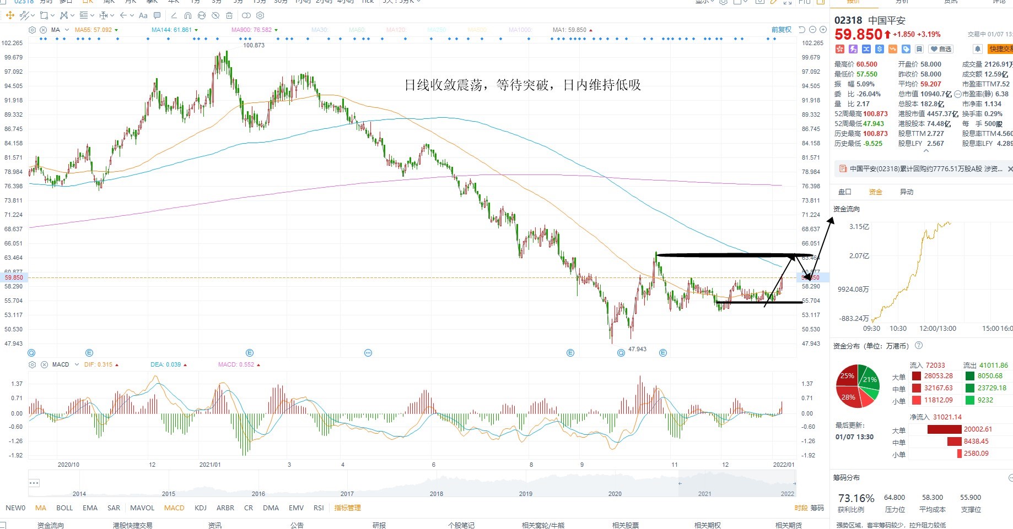Select the arrow annotation tool
Screen dimensions: 1013x529
click(x=123, y=15)
